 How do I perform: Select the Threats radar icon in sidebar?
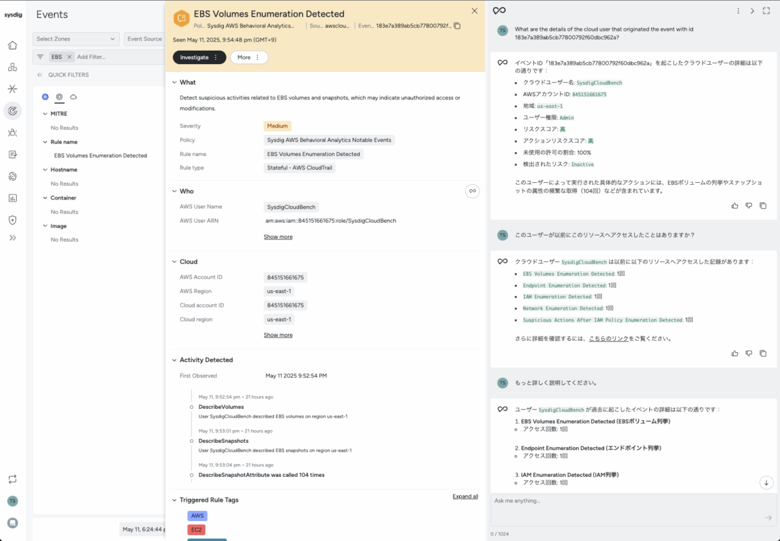pos(13,111)
